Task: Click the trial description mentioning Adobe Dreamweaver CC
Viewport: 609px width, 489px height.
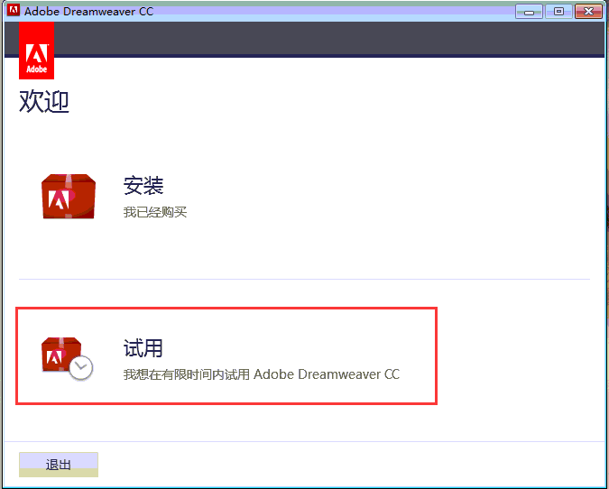Action: [x=262, y=374]
